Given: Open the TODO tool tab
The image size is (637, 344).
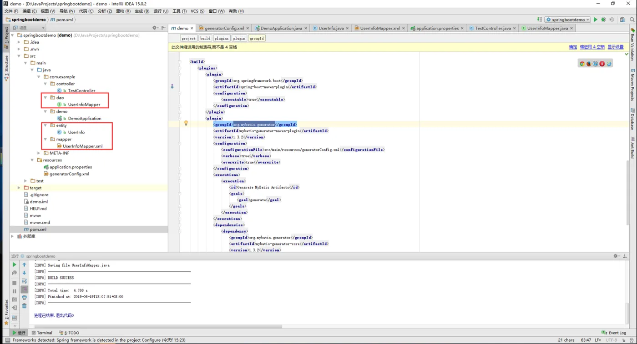Looking at the screenshot, I should tap(69, 333).
